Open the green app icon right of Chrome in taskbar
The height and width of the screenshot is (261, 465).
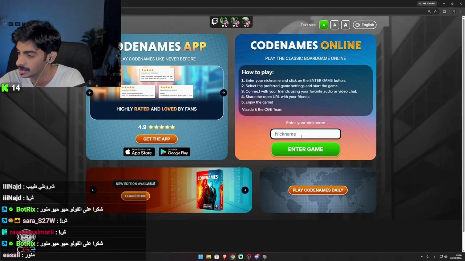240,257
